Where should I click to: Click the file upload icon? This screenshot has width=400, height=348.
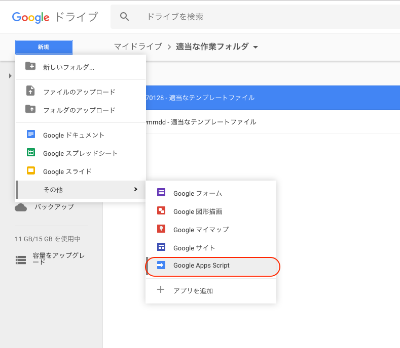pyautogui.click(x=30, y=91)
